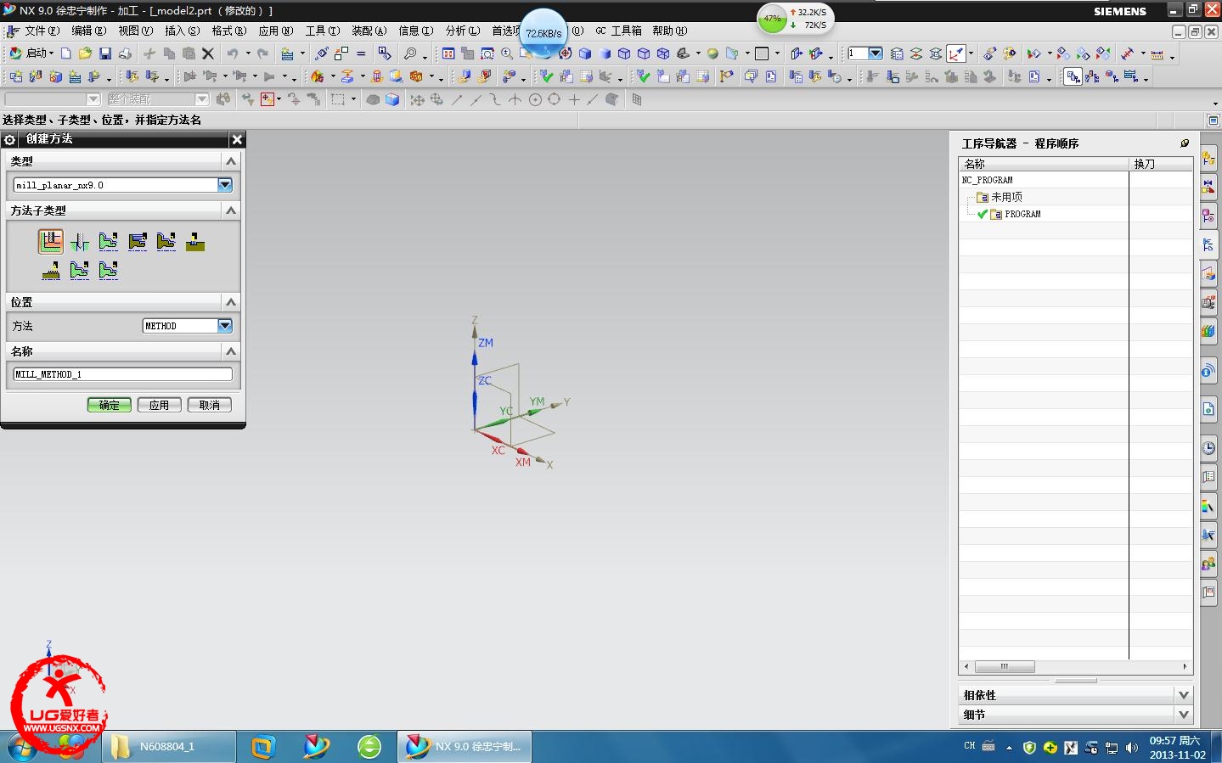Select the NC_PROGRAM tree row
The image size is (1222, 763).
tap(988, 180)
